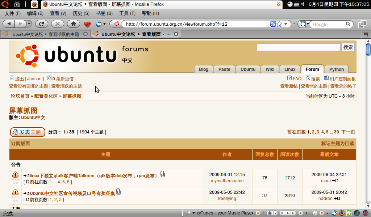Screen dimensions: 371x217
Task: Click the 标记主题为已读 link
Action: 338,144
